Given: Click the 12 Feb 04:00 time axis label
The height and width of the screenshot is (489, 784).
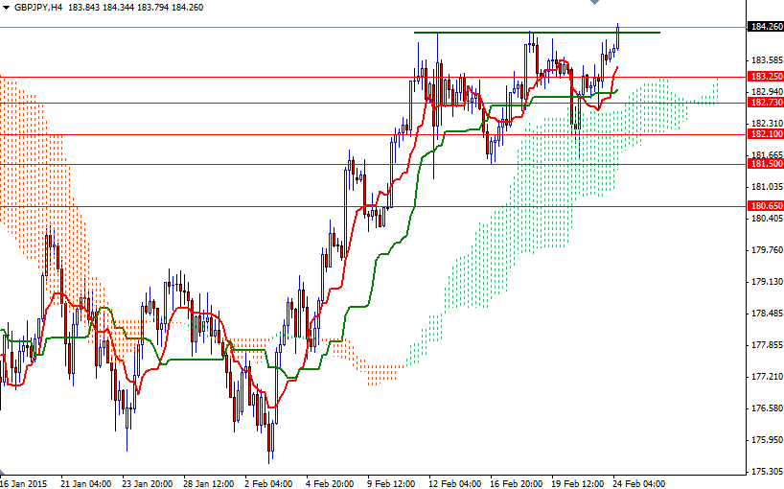Looking at the screenshot, I should [x=455, y=483].
